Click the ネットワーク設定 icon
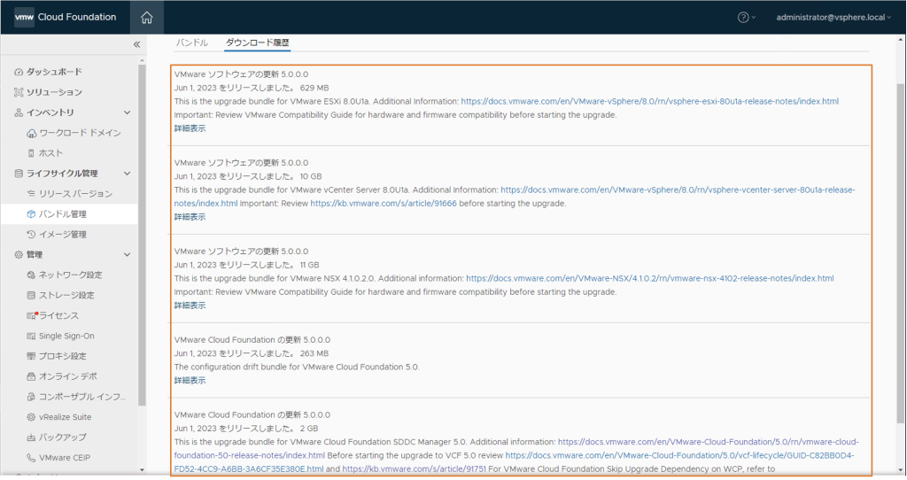This screenshot has height=480, width=907. [x=31, y=275]
